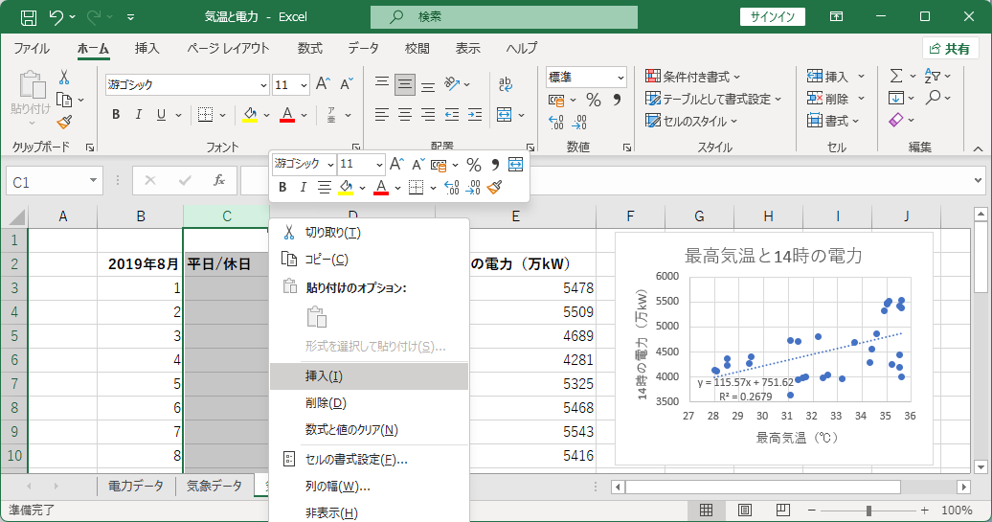Activate ribbon Format Painter brush
Screen dimensions: 992x522
click(x=64, y=122)
